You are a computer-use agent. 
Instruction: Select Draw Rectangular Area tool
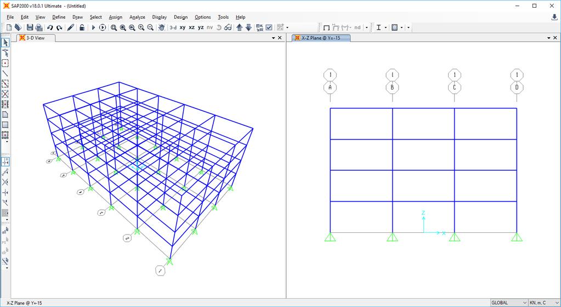point(5,125)
